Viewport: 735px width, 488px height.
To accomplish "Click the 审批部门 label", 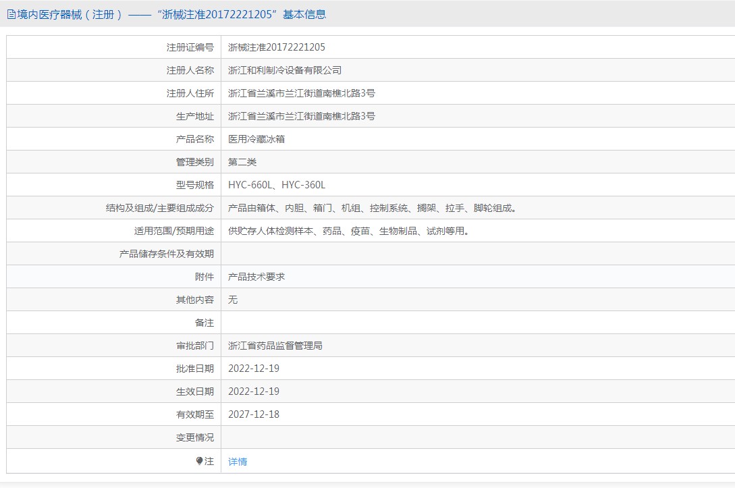I will point(195,346).
